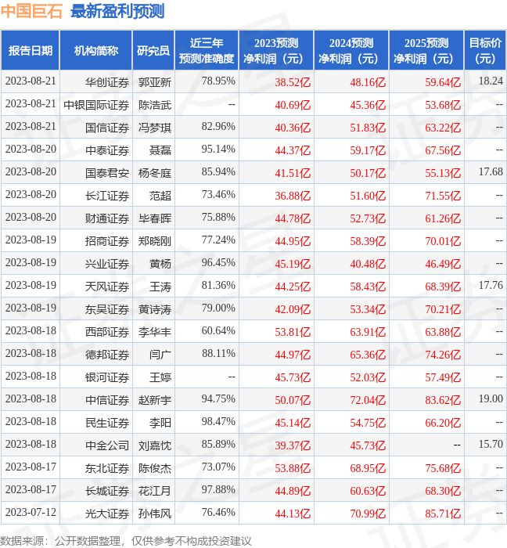
Task: Select the 机构简称 column header
Action: pyautogui.click(x=96, y=51)
